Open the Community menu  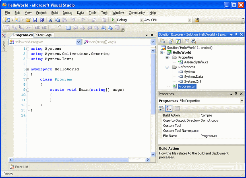[137, 13]
